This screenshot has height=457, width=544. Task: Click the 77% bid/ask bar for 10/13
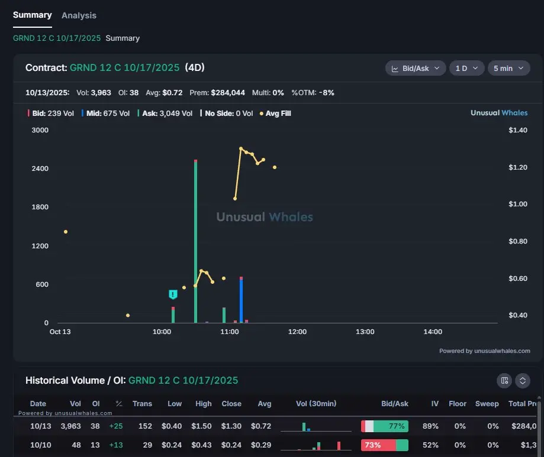point(385,426)
